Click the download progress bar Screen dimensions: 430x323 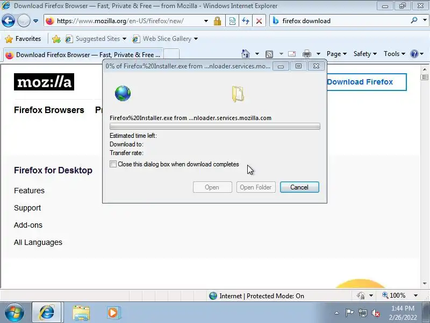[214, 127]
